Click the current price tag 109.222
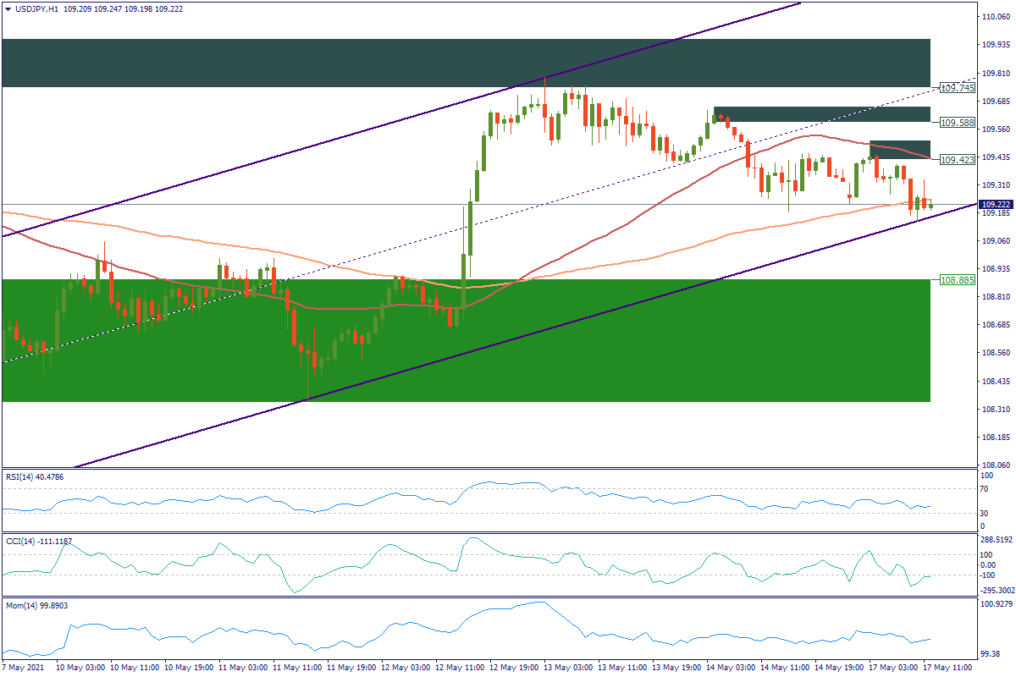The height and width of the screenshot is (677, 1016). click(x=994, y=205)
